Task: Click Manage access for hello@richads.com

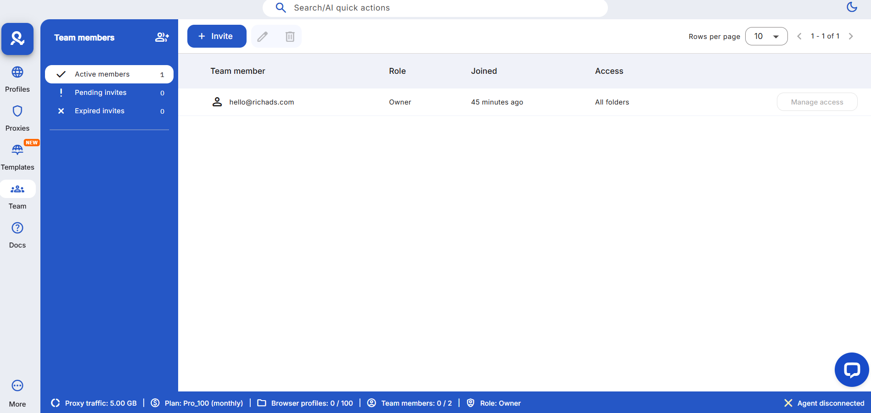Action: click(817, 102)
